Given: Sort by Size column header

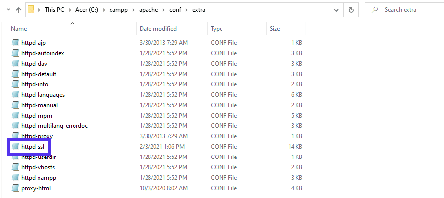Looking at the screenshot, I should tap(275, 29).
